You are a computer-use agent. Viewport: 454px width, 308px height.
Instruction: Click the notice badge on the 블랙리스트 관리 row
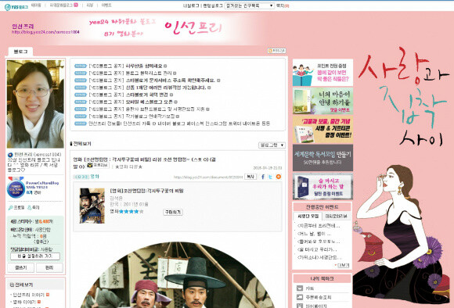(80, 73)
